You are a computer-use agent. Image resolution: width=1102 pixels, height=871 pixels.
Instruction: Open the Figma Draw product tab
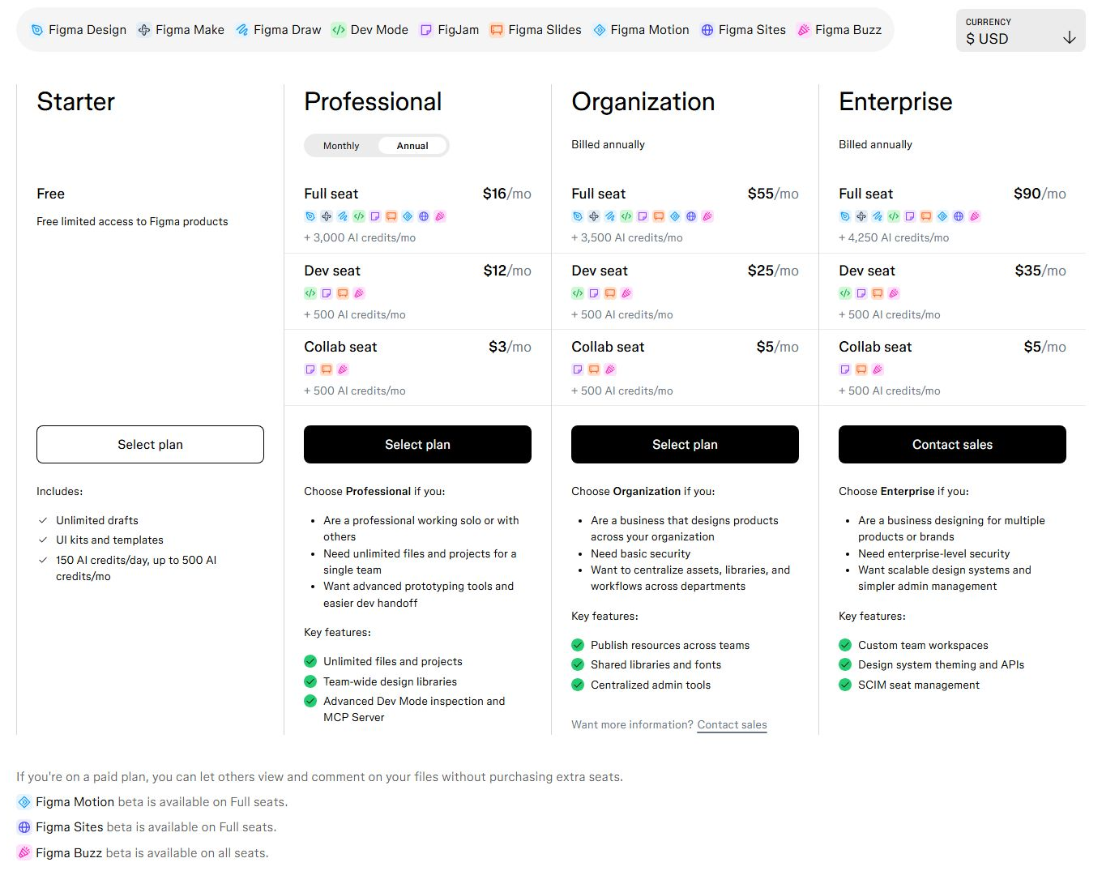(x=279, y=30)
